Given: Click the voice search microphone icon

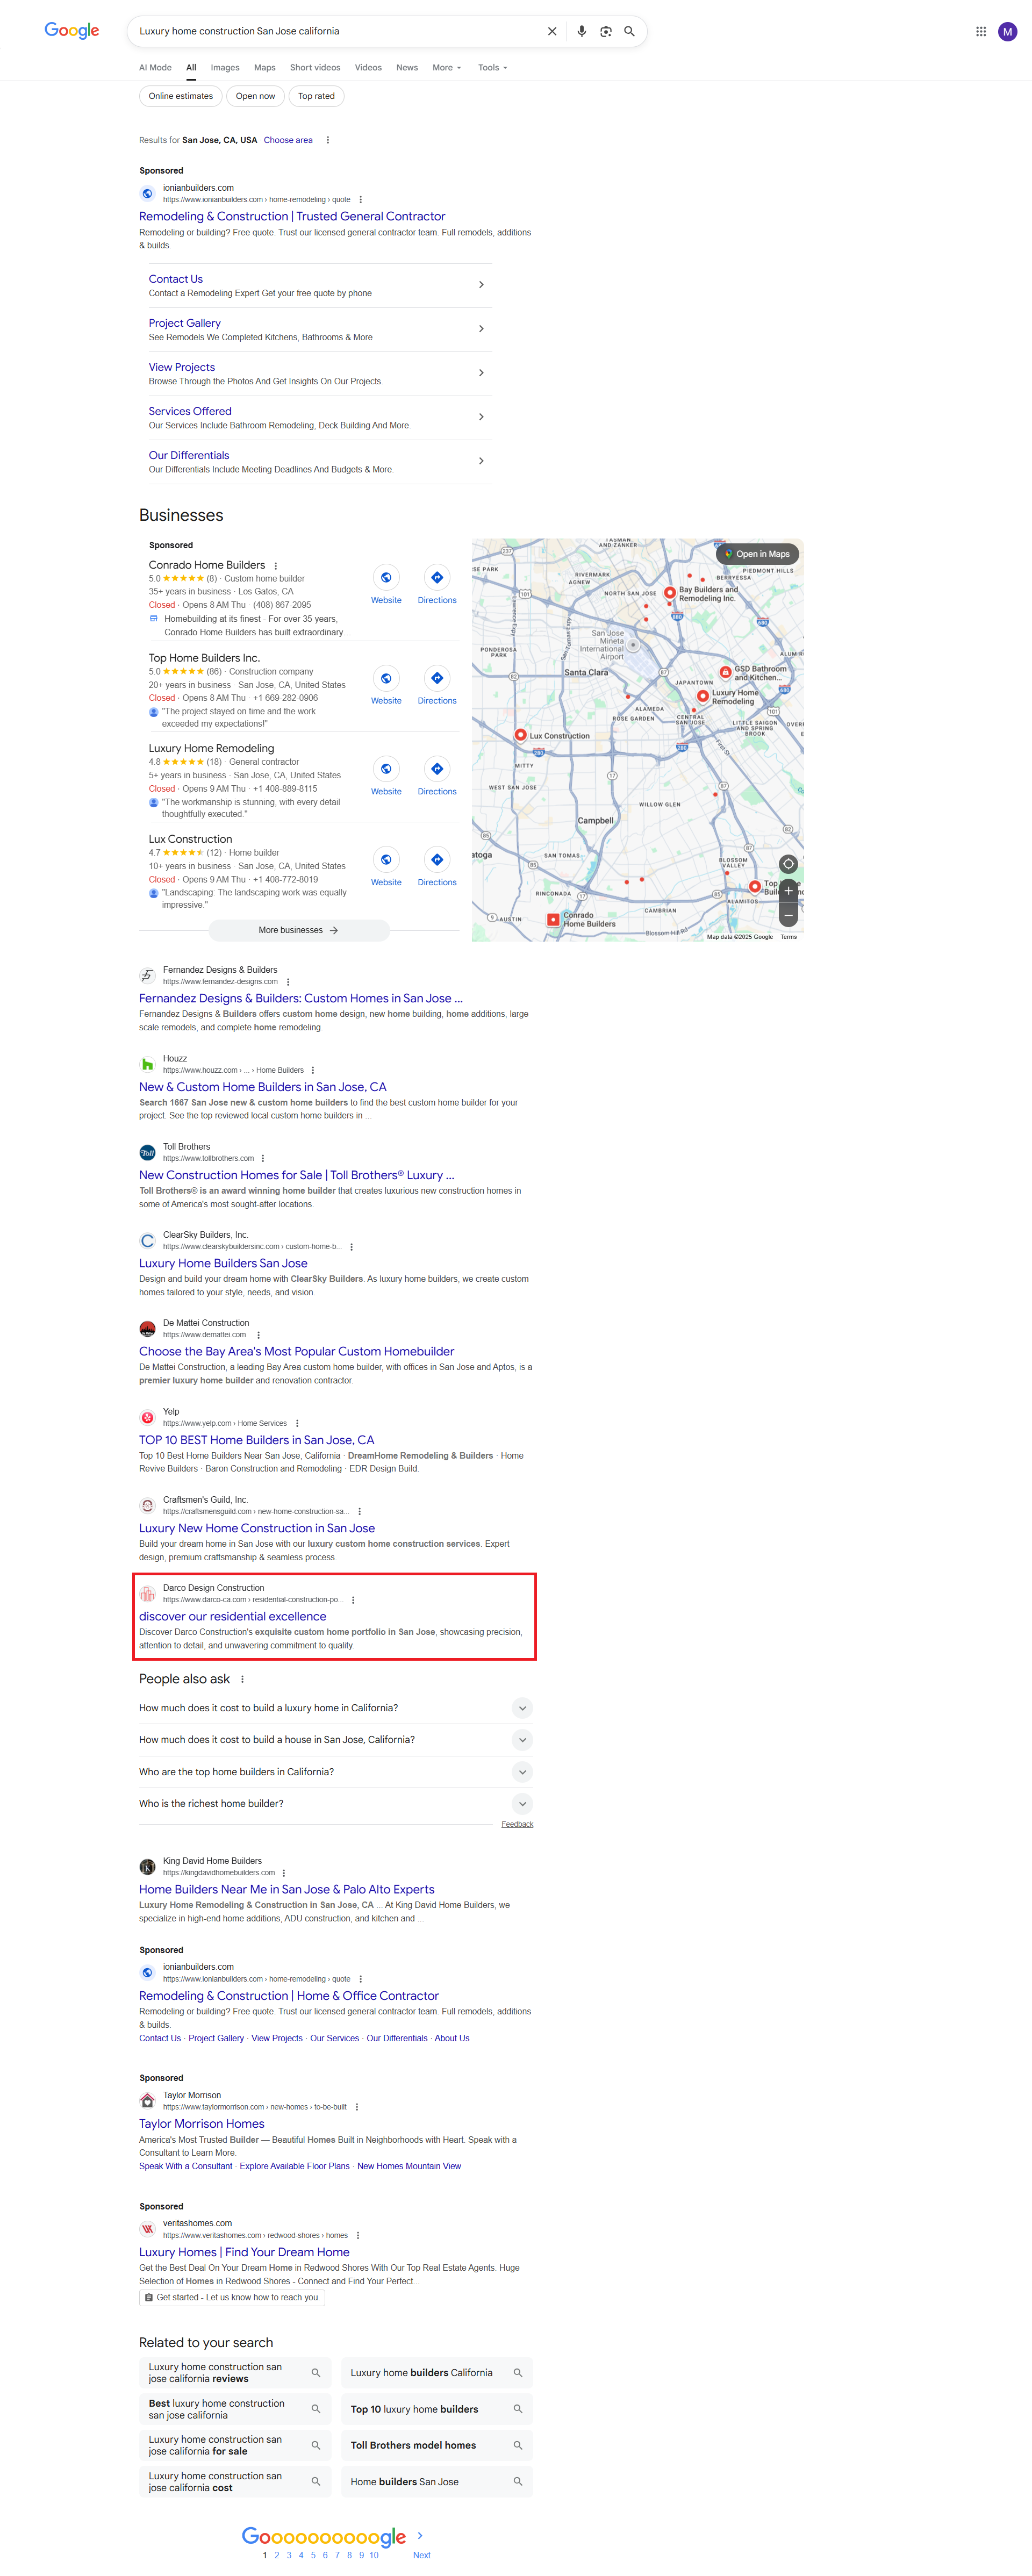Looking at the screenshot, I should click(581, 31).
